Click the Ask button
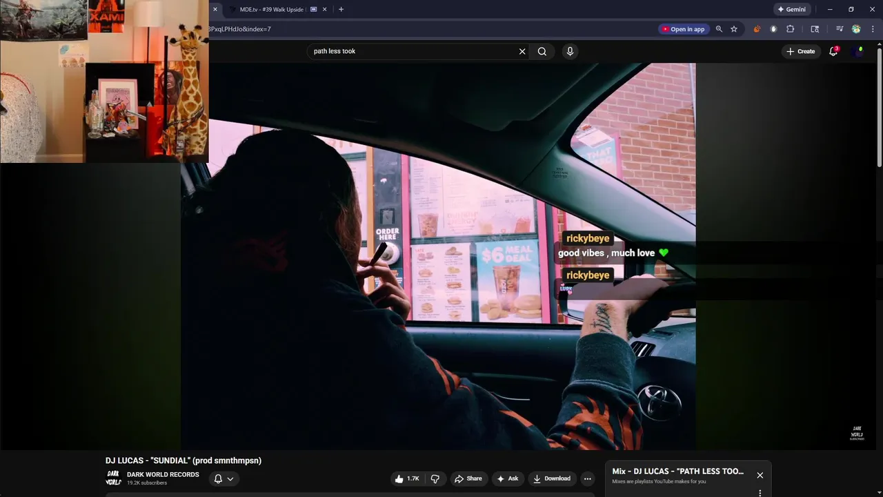The height and width of the screenshot is (497, 883). (x=508, y=478)
